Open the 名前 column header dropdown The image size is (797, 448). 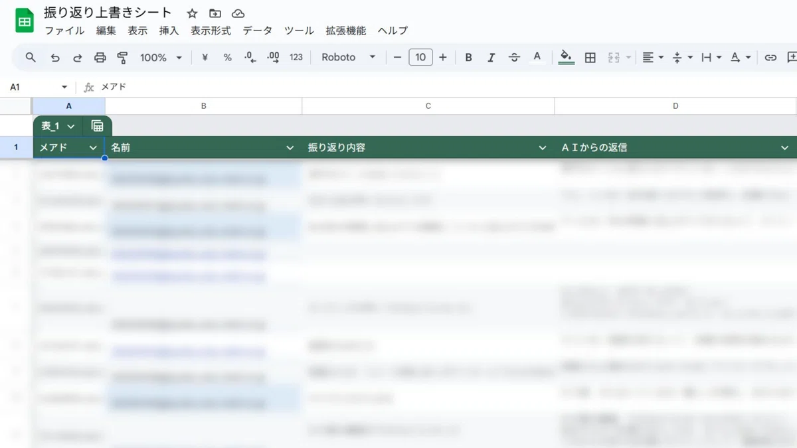290,148
